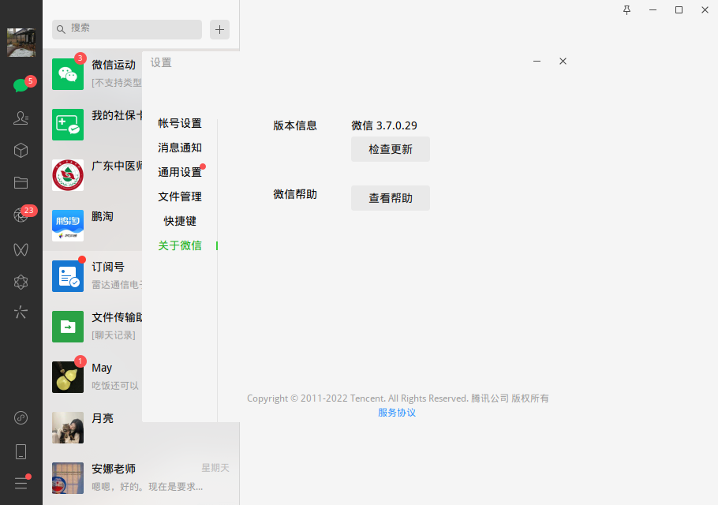
Task: Open Moments icon with 23 badge
Action: click(x=21, y=215)
